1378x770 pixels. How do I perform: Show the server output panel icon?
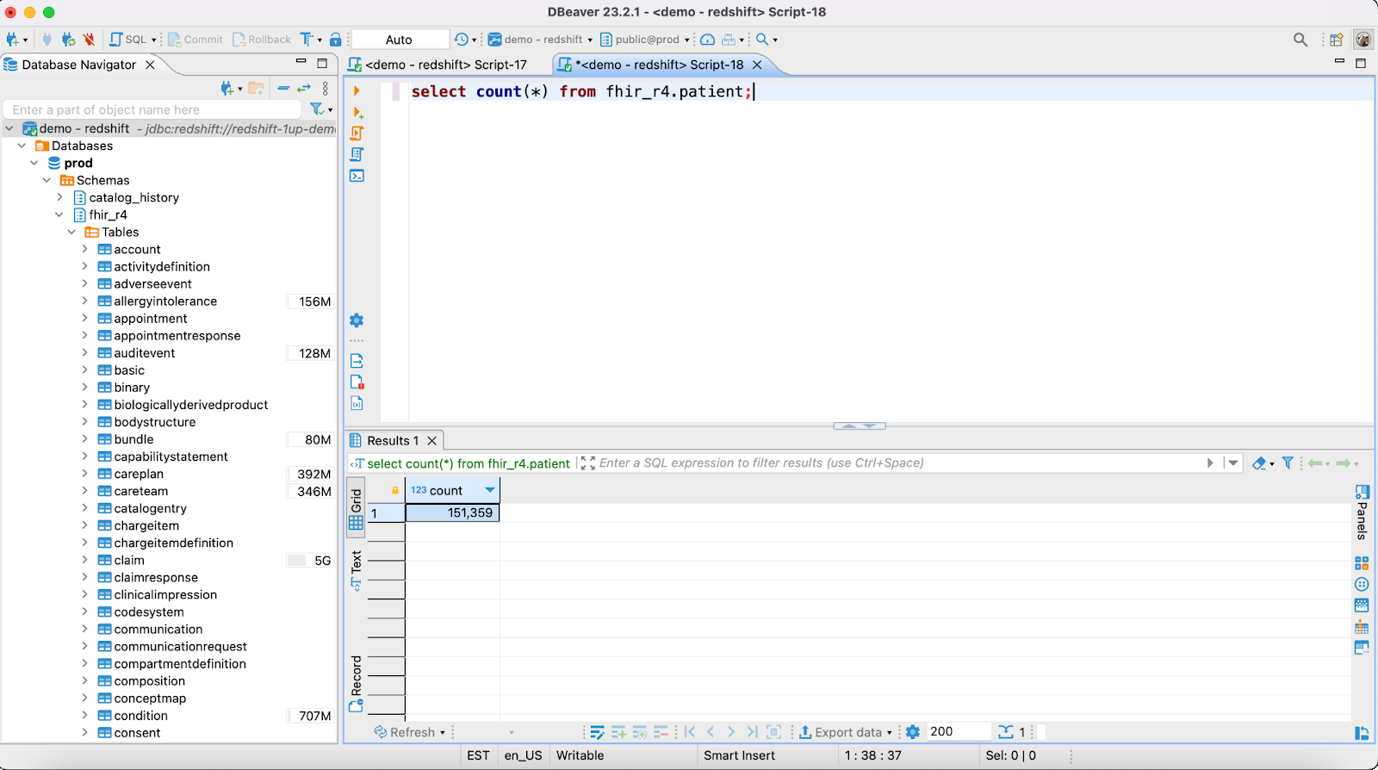pyautogui.click(x=357, y=361)
